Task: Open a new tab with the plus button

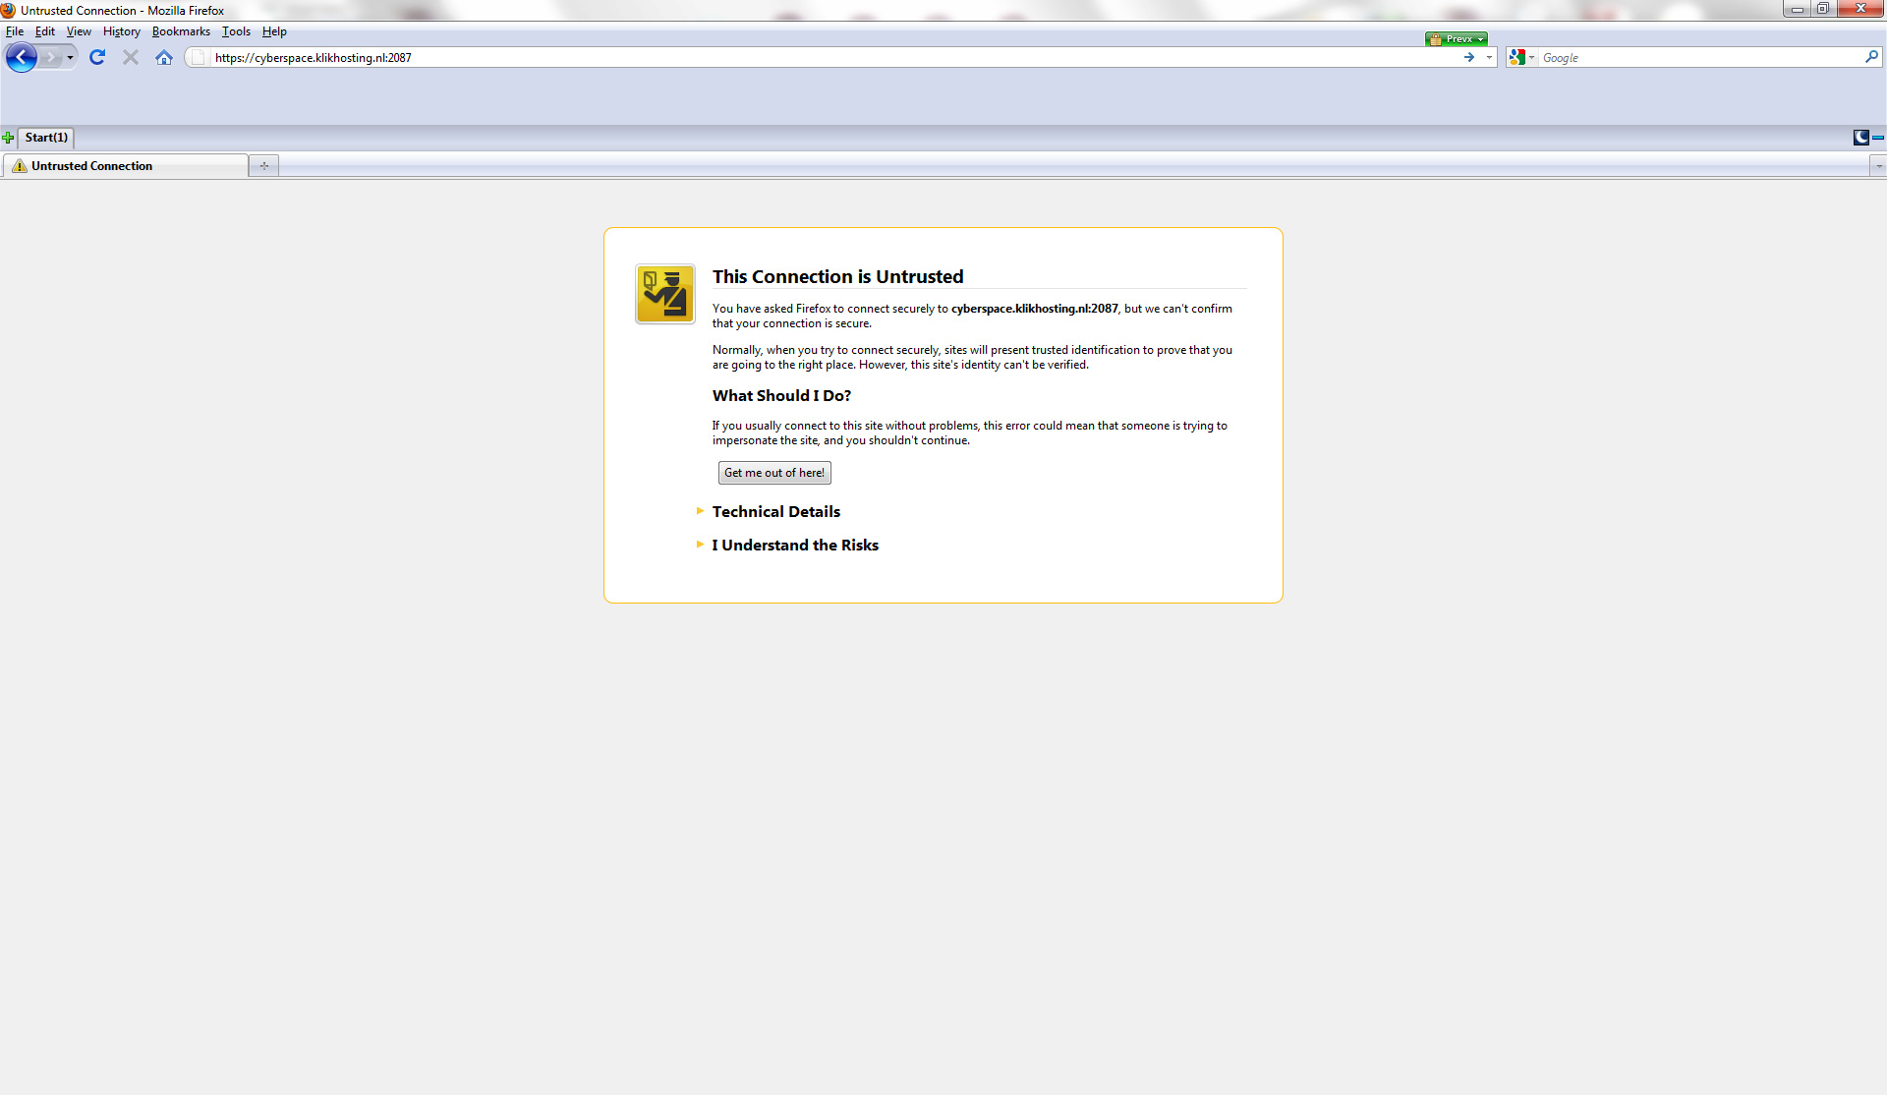Action: pyautogui.click(x=264, y=166)
